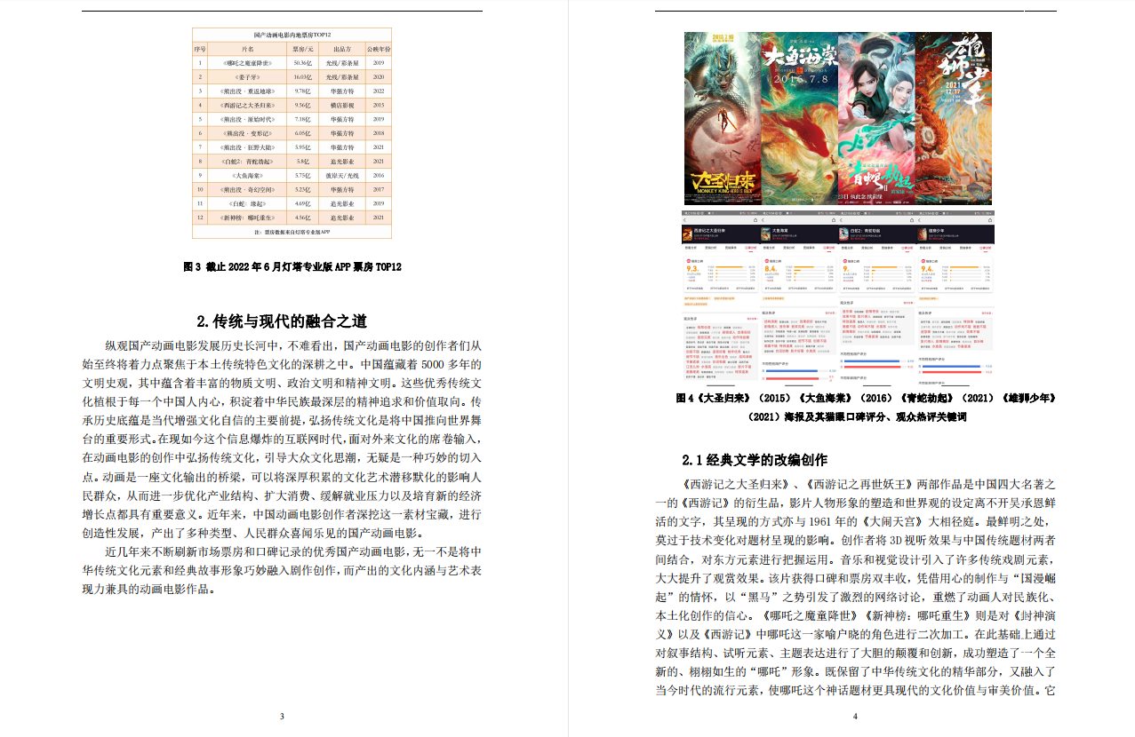Click the release year 2018 cell
Image resolution: width=1135 pixels, height=737 pixels.
379,133
